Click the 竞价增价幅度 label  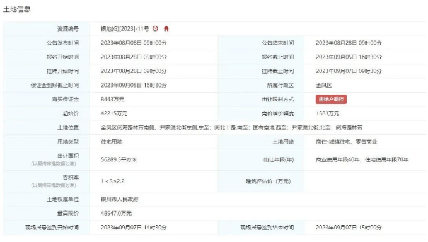pos(278,113)
